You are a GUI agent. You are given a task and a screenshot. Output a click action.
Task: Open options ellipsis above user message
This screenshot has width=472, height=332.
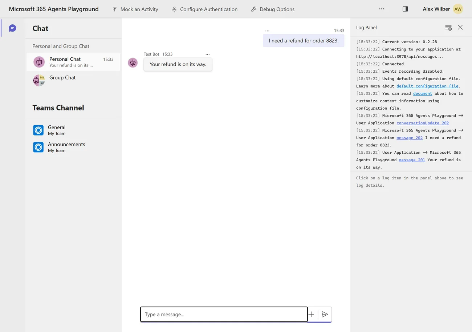[x=267, y=31]
